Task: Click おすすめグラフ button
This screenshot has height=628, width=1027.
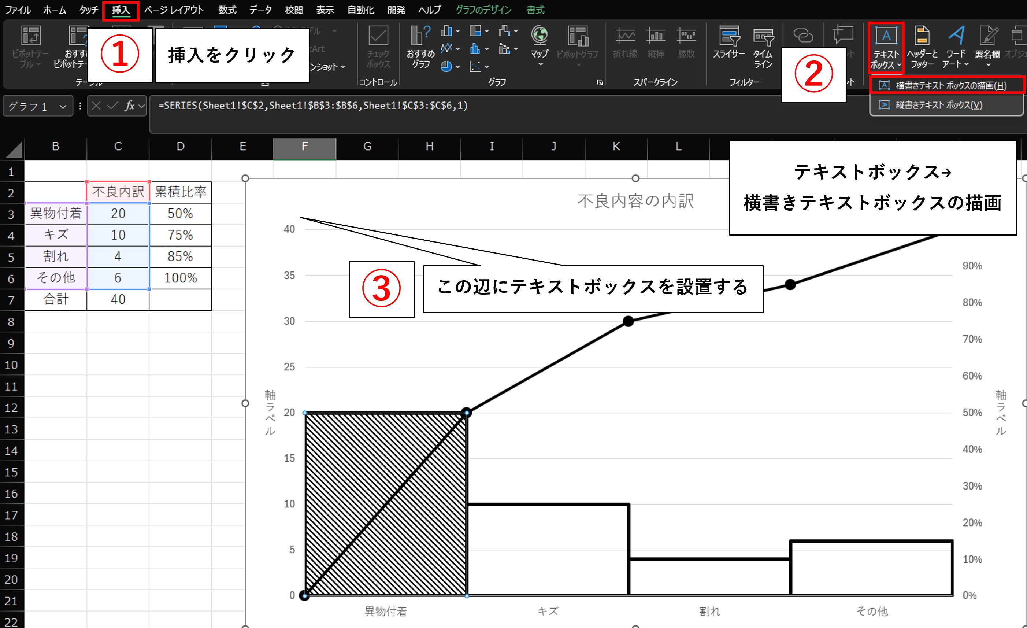Action: (420, 46)
